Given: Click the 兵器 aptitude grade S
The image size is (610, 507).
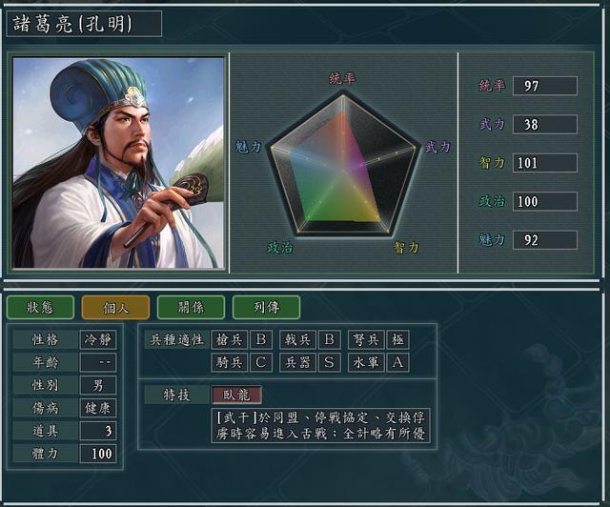Looking at the screenshot, I should click(x=330, y=363).
